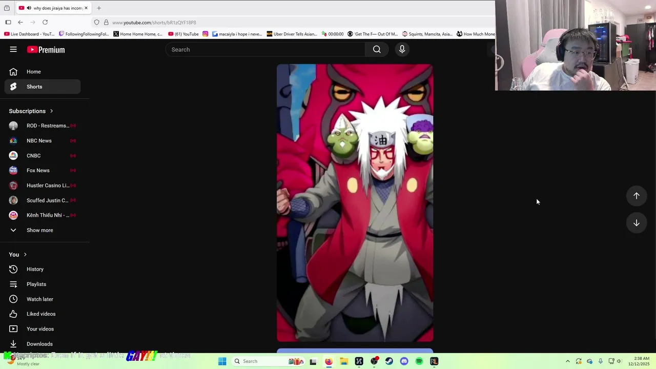Click the YouTube Premium logo
656x369 pixels.
click(x=46, y=50)
